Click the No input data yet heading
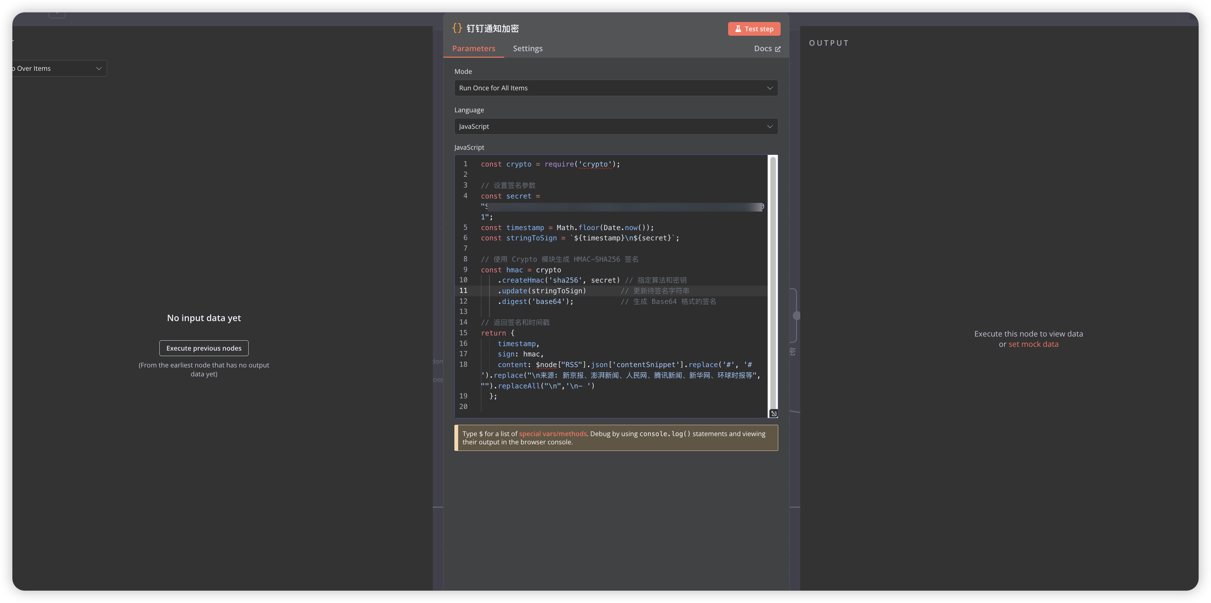The image size is (1211, 603). (204, 318)
